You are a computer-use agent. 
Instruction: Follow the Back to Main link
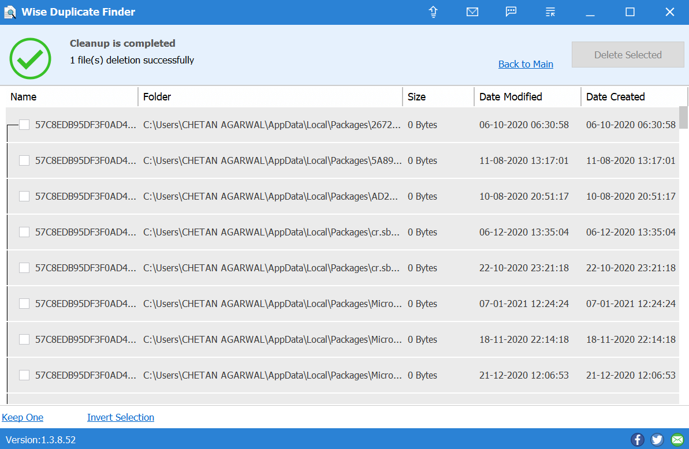point(526,64)
